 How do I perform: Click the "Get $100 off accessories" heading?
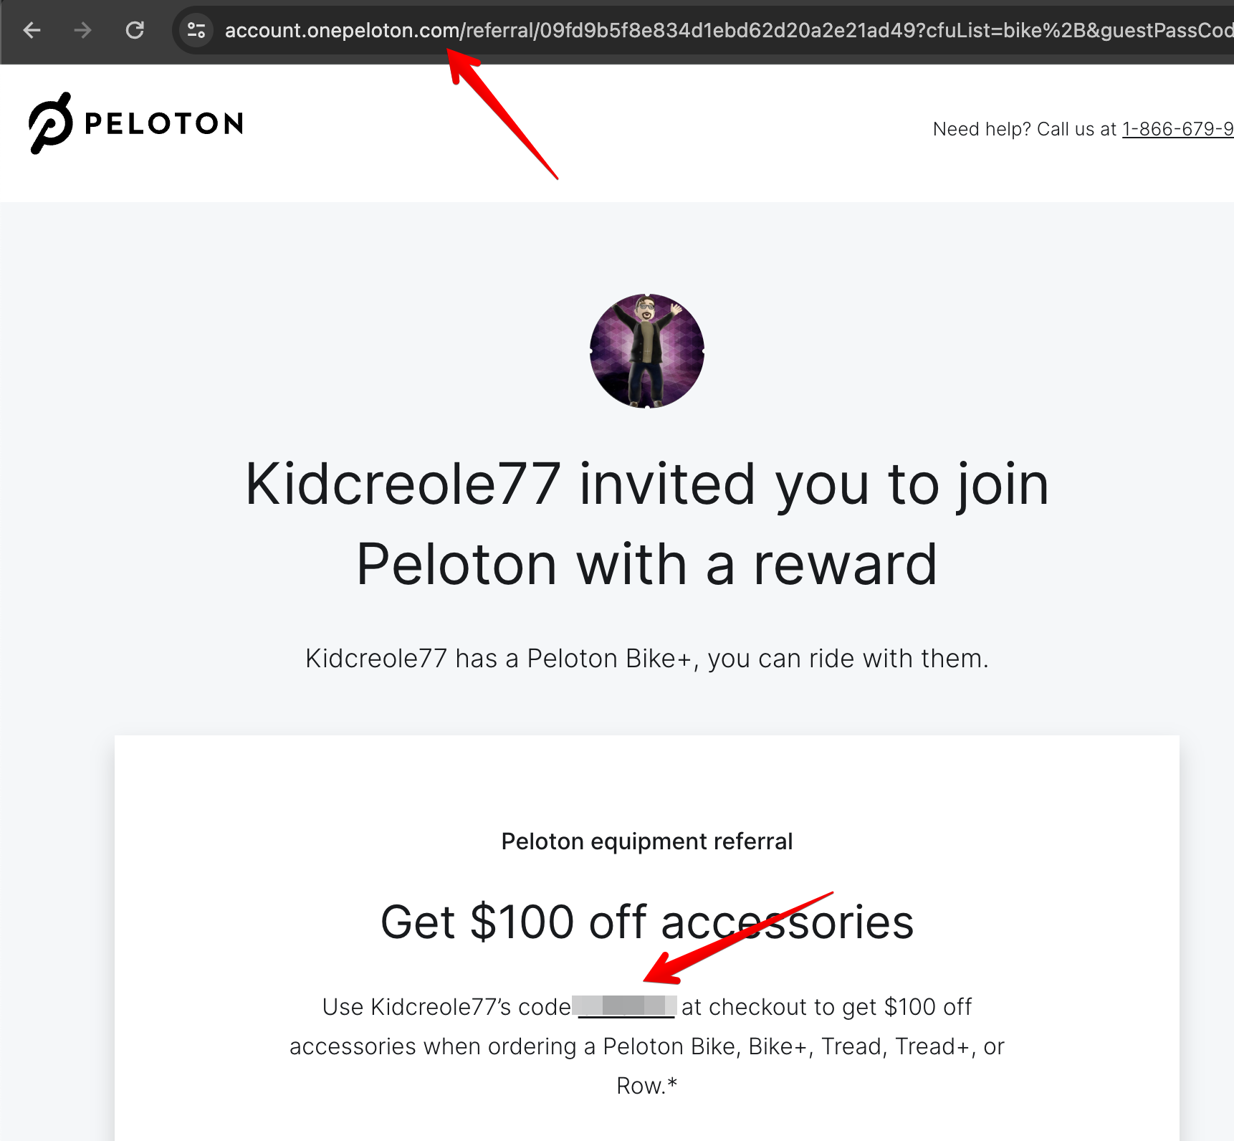tap(646, 922)
